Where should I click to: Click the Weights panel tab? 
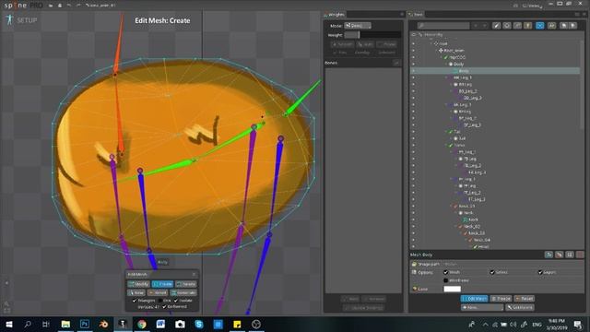tap(335, 15)
